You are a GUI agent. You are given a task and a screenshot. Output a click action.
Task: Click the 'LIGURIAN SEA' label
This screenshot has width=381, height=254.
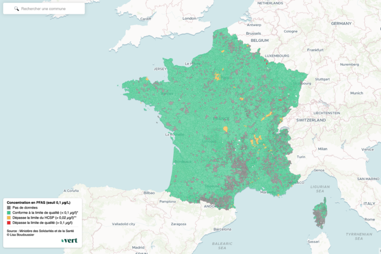click(x=320, y=189)
